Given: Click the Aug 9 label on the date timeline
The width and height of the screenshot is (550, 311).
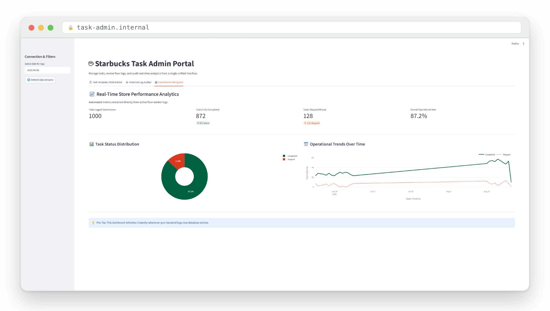Looking at the screenshot, I should (449, 192).
